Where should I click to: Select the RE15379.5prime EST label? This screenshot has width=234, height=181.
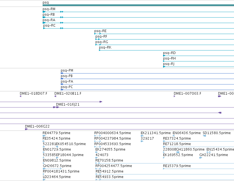click(177, 166)
